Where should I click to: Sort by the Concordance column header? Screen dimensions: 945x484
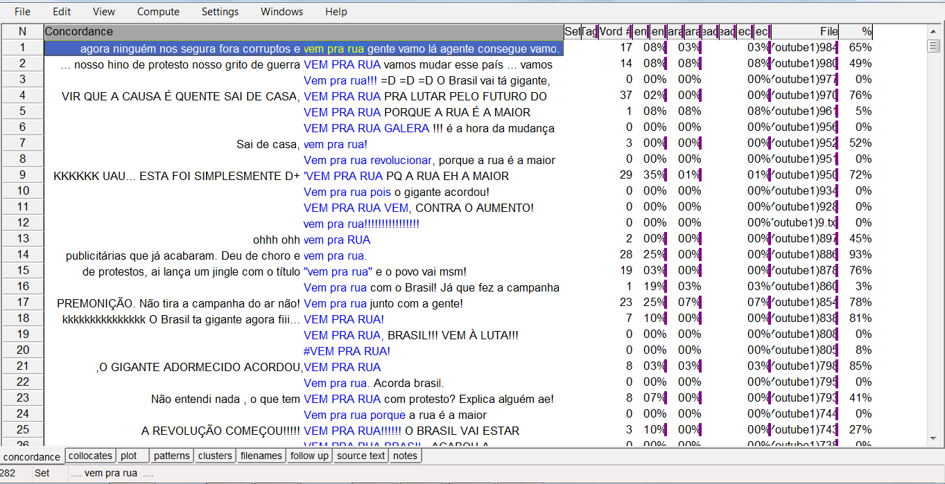304,32
